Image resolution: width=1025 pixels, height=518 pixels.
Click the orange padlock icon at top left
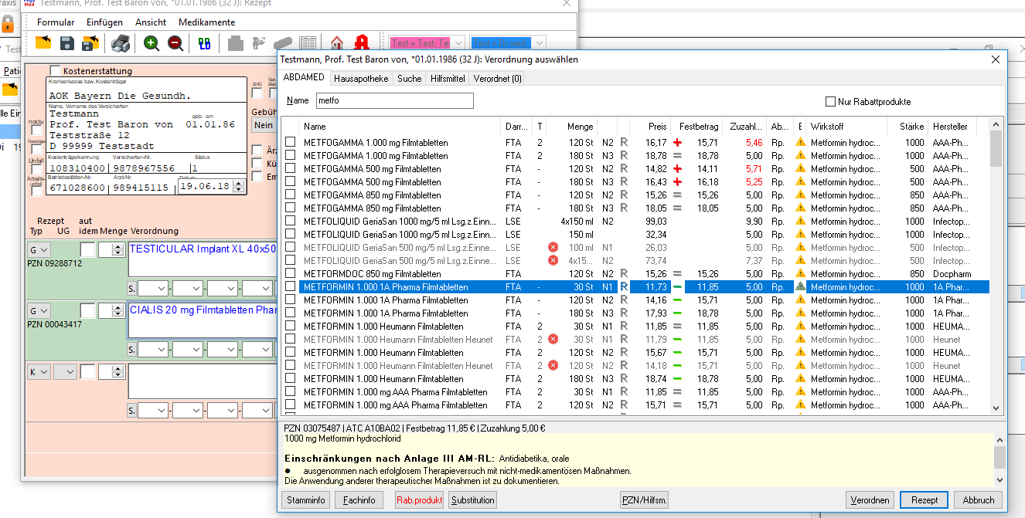8,22
